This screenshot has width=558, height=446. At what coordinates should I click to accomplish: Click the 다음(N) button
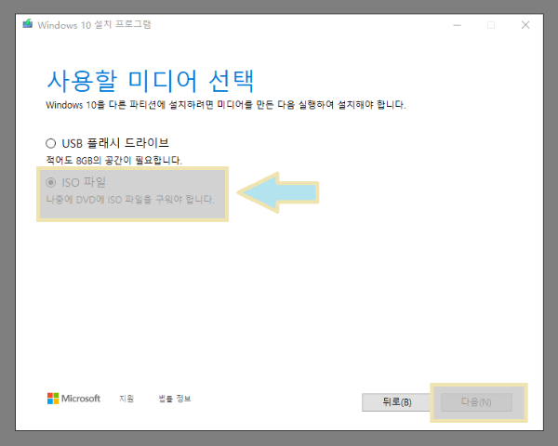(x=476, y=402)
